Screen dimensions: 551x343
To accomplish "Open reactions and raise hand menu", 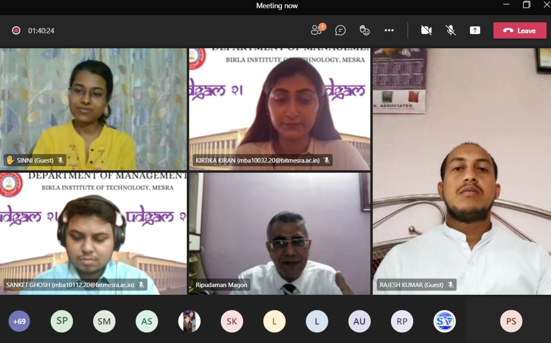I will pyautogui.click(x=365, y=30).
